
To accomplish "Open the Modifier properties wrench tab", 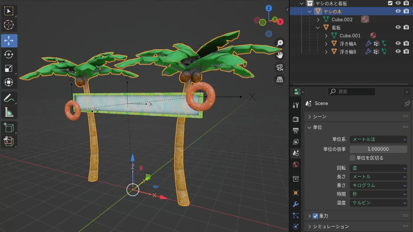I will (x=296, y=204).
